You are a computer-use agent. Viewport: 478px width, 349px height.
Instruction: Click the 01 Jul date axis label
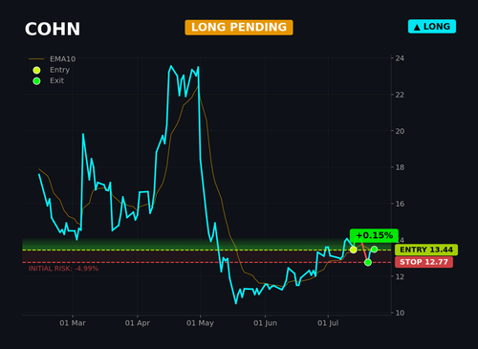pyautogui.click(x=328, y=323)
